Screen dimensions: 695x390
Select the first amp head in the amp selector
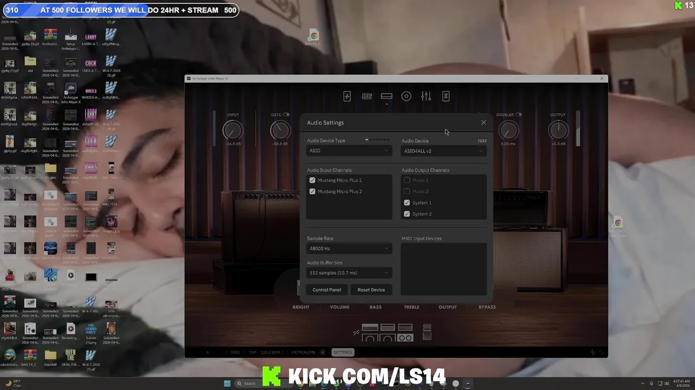tap(370, 327)
